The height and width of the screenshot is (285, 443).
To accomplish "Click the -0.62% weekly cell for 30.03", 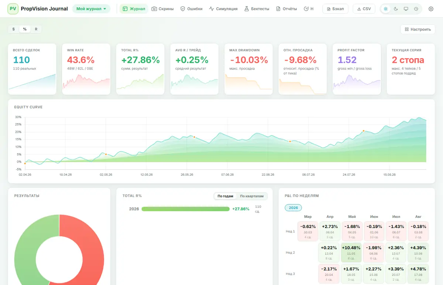I will [x=308, y=231].
